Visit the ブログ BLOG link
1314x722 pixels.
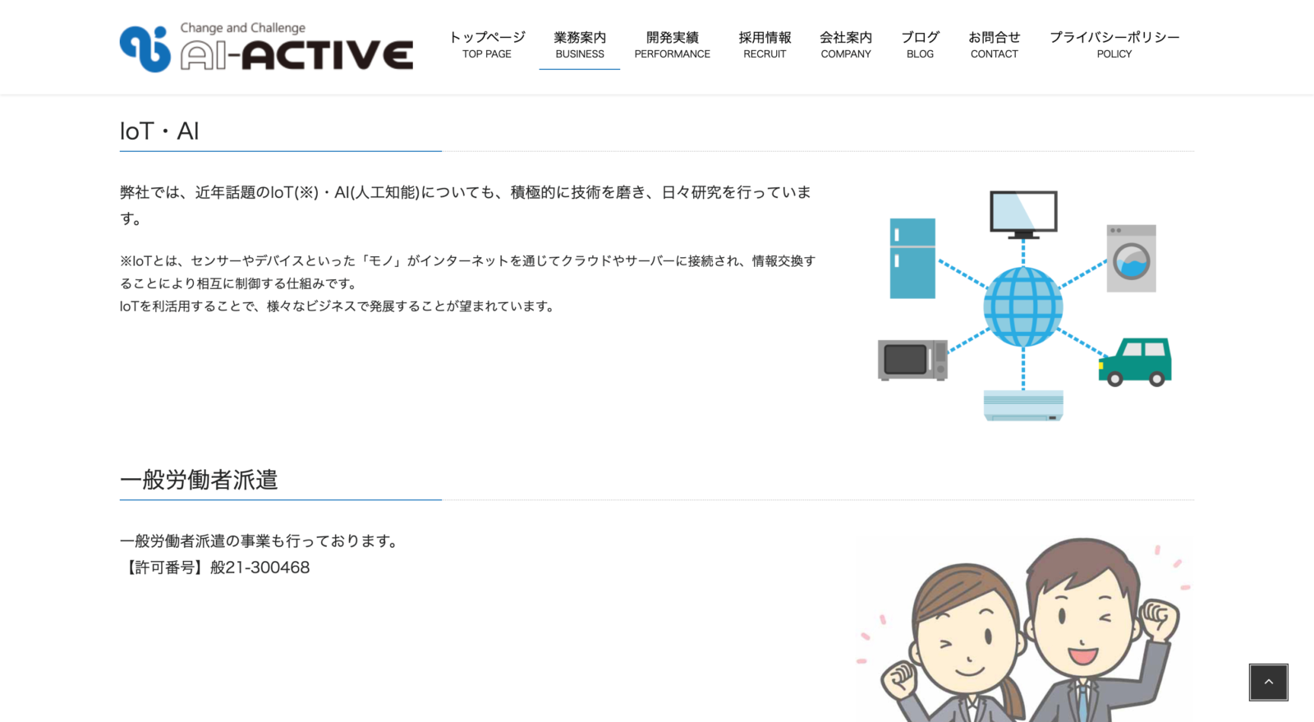coord(920,45)
